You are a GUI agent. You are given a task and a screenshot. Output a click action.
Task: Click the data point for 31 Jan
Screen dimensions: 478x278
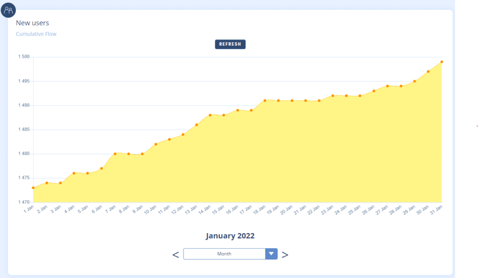(x=442, y=62)
